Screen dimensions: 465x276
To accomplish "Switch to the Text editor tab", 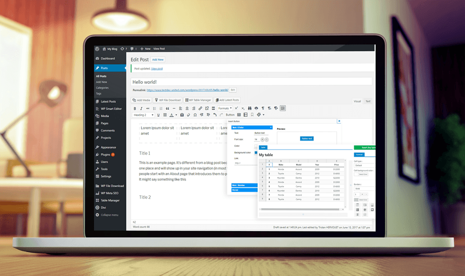I will [368, 101].
